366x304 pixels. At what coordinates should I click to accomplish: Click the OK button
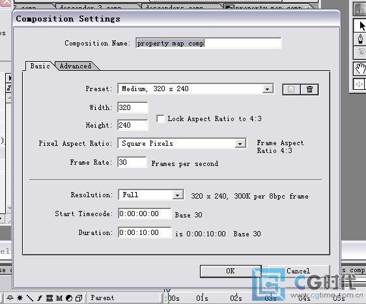pos(231,271)
